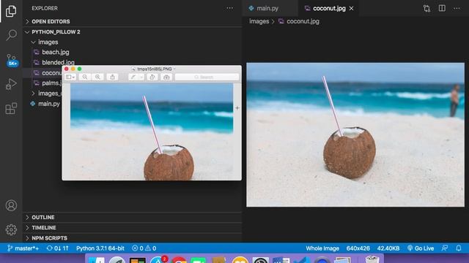
Task: Open Explorer views and more actions ellipsis
Action: (x=229, y=8)
